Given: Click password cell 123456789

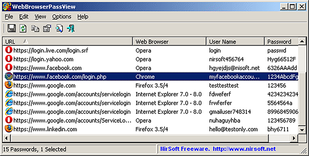Looking at the screenshot, I should (281, 120).
